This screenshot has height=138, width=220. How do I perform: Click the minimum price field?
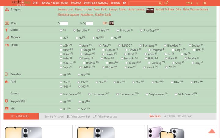click(x=64, y=23)
